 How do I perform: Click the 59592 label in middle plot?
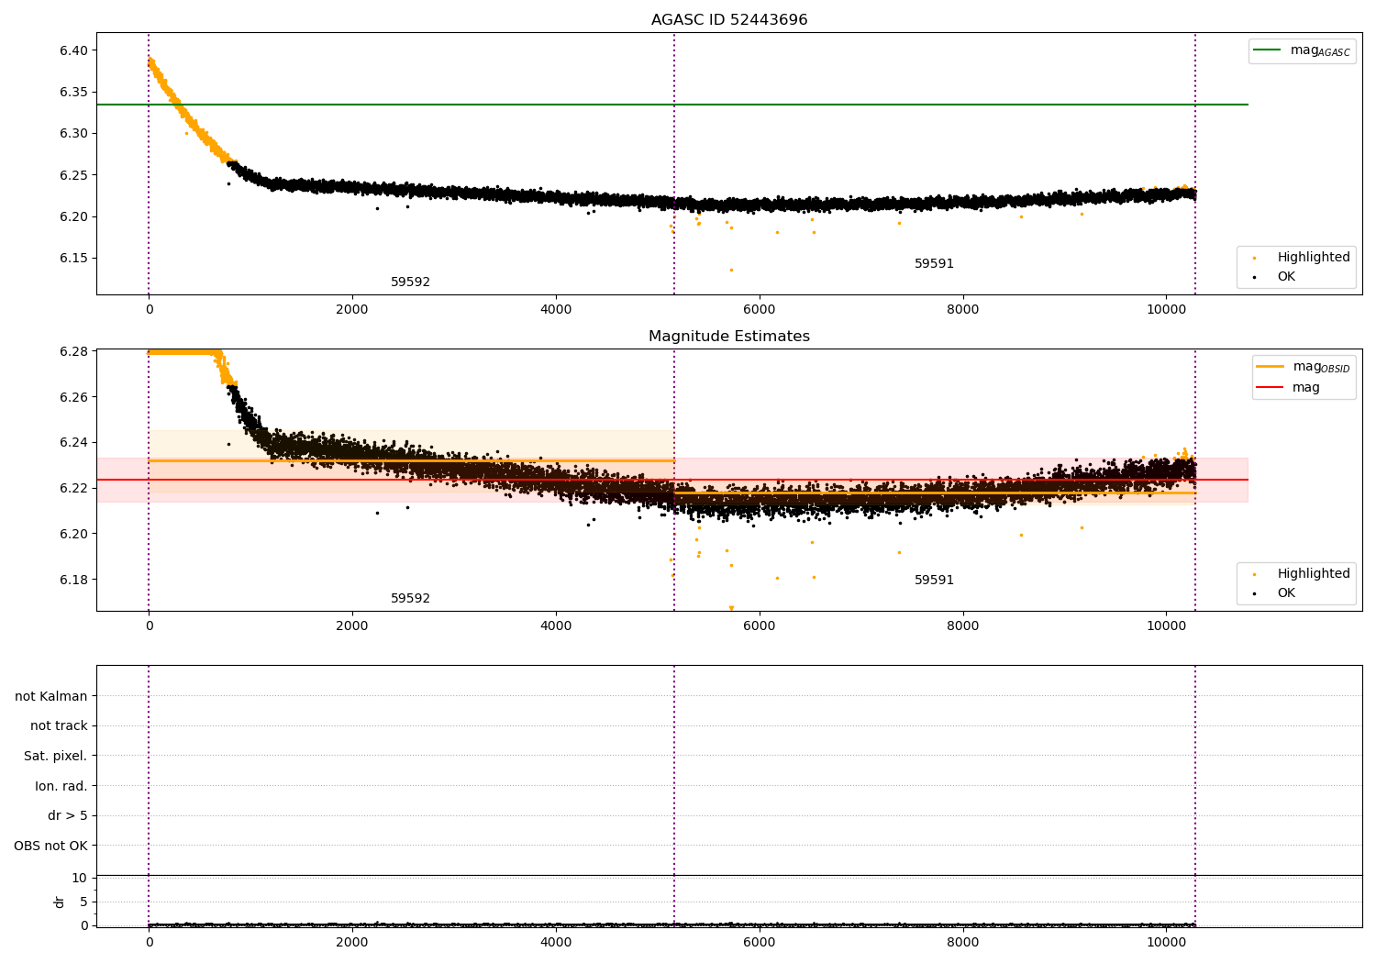point(410,599)
